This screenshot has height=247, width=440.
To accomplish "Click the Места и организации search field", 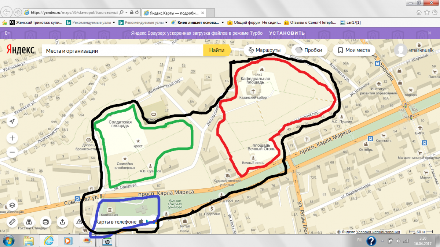I will [123, 50].
